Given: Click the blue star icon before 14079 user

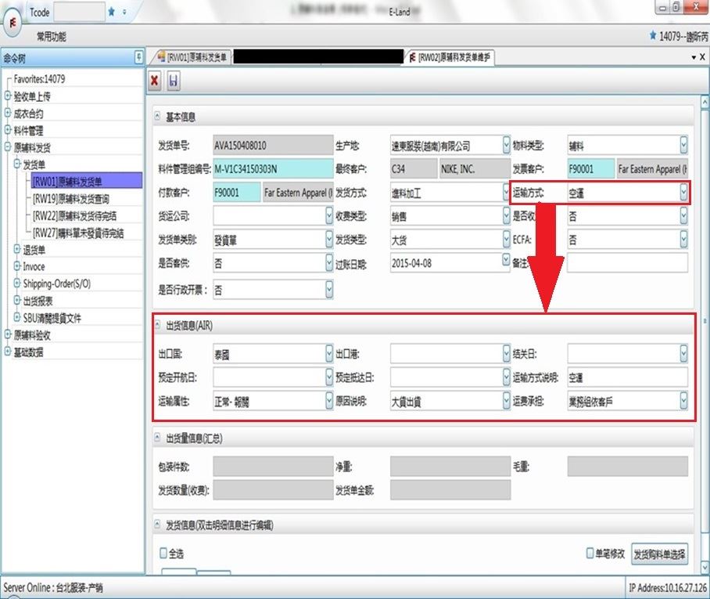Looking at the screenshot, I should tap(653, 36).
